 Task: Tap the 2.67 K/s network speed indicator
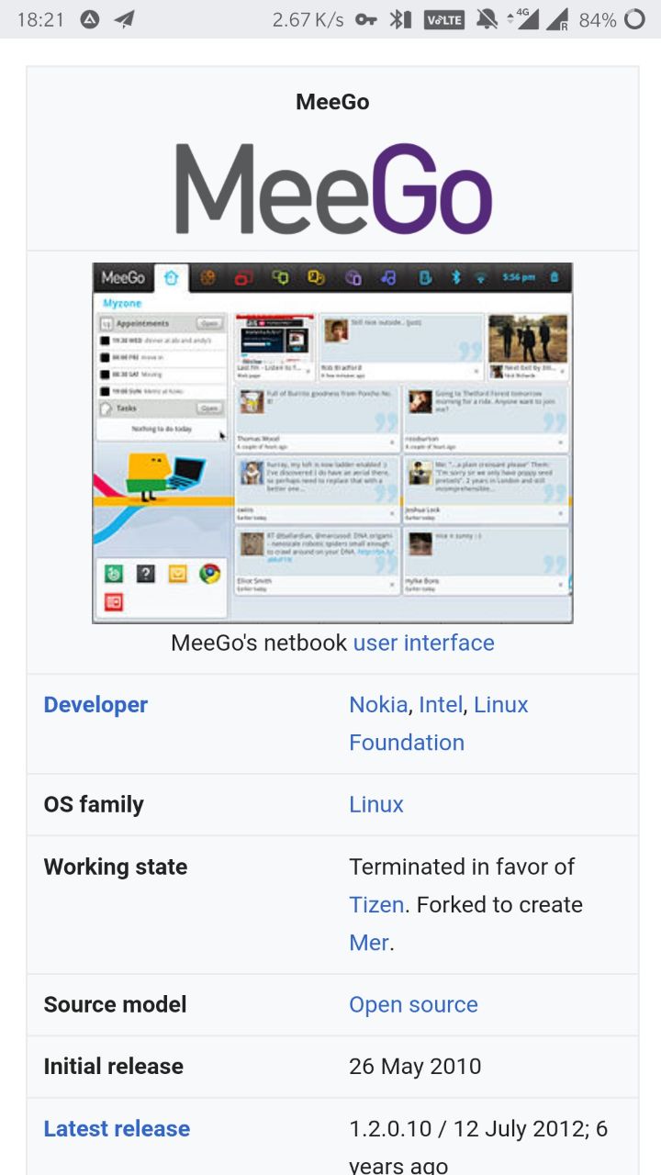point(309,19)
